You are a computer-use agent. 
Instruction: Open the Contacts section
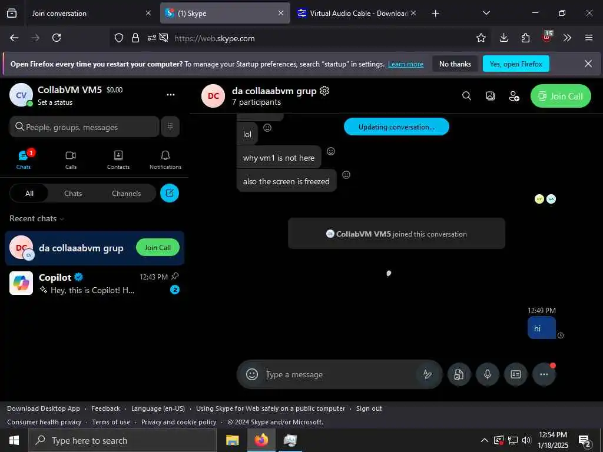(x=118, y=159)
